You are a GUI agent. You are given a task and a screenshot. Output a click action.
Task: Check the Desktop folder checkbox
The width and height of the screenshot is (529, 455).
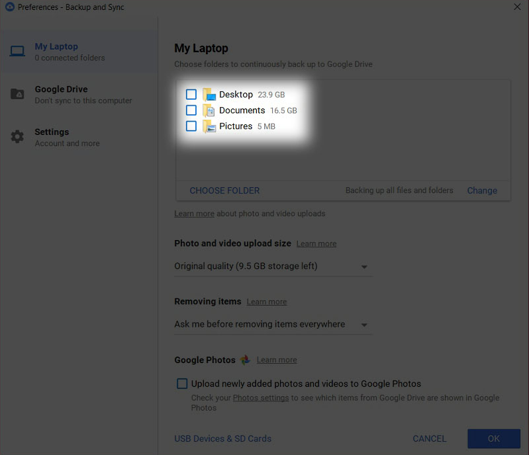[191, 95]
